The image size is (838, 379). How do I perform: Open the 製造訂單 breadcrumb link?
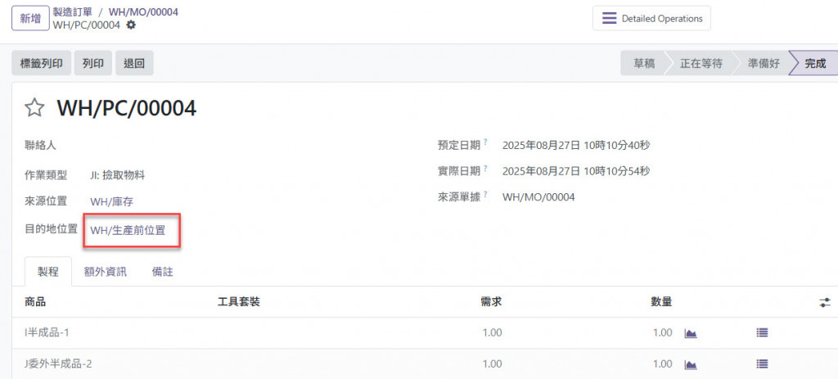(x=73, y=11)
